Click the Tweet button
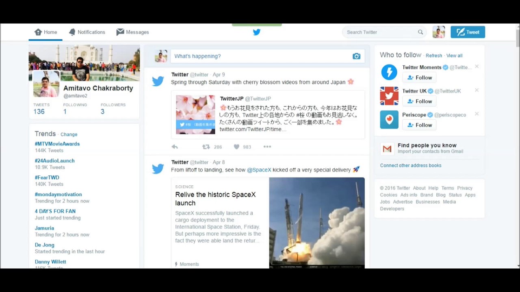This screenshot has width=520, height=292. [x=468, y=32]
